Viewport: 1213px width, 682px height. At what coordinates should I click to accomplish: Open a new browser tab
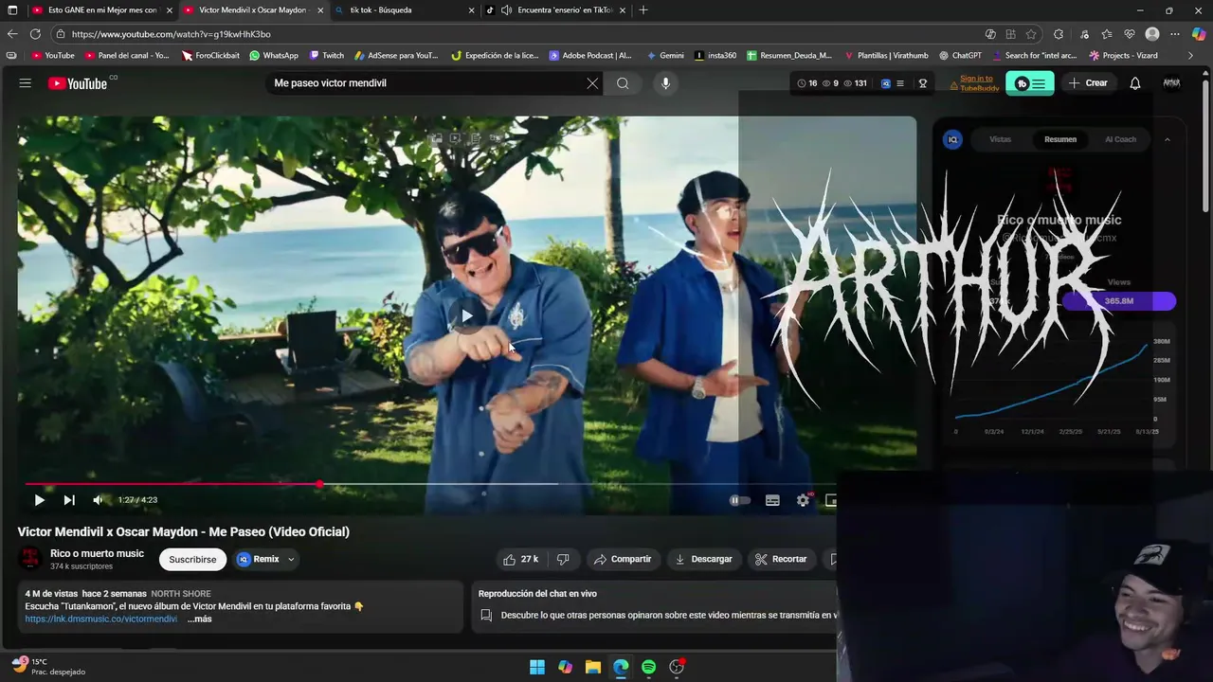[x=643, y=9]
